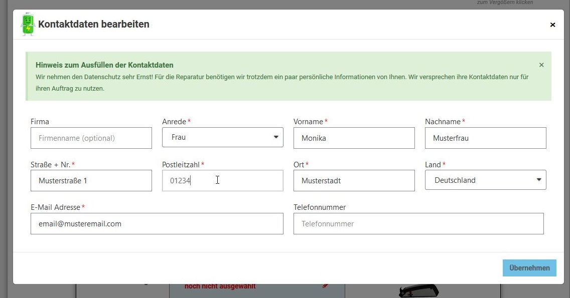Viewport: 570px width, 298px height.
Task: Click the 'Hinweis zum Ausfüllen der Kontaktdaten' heading
Action: 104,65
